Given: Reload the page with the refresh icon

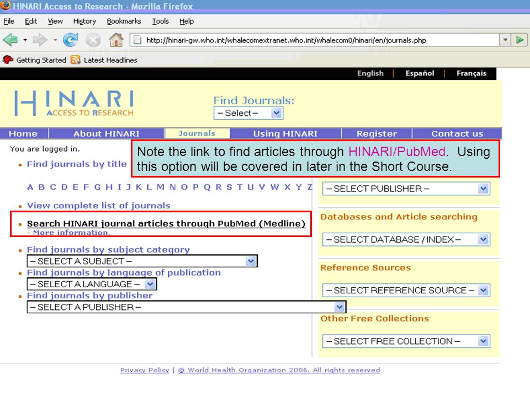Looking at the screenshot, I should (70, 40).
